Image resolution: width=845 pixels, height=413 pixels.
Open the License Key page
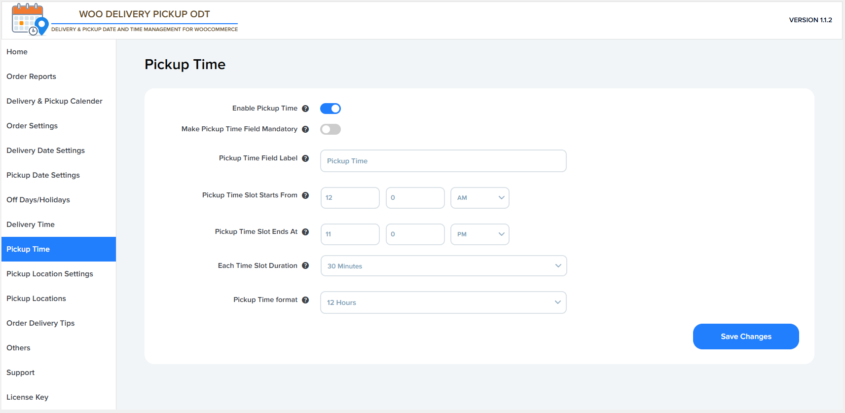(28, 397)
